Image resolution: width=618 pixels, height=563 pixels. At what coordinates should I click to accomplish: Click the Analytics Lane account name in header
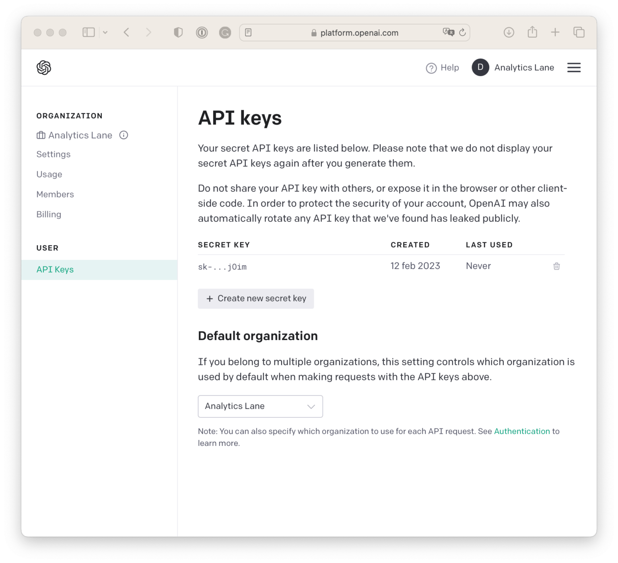click(x=524, y=68)
